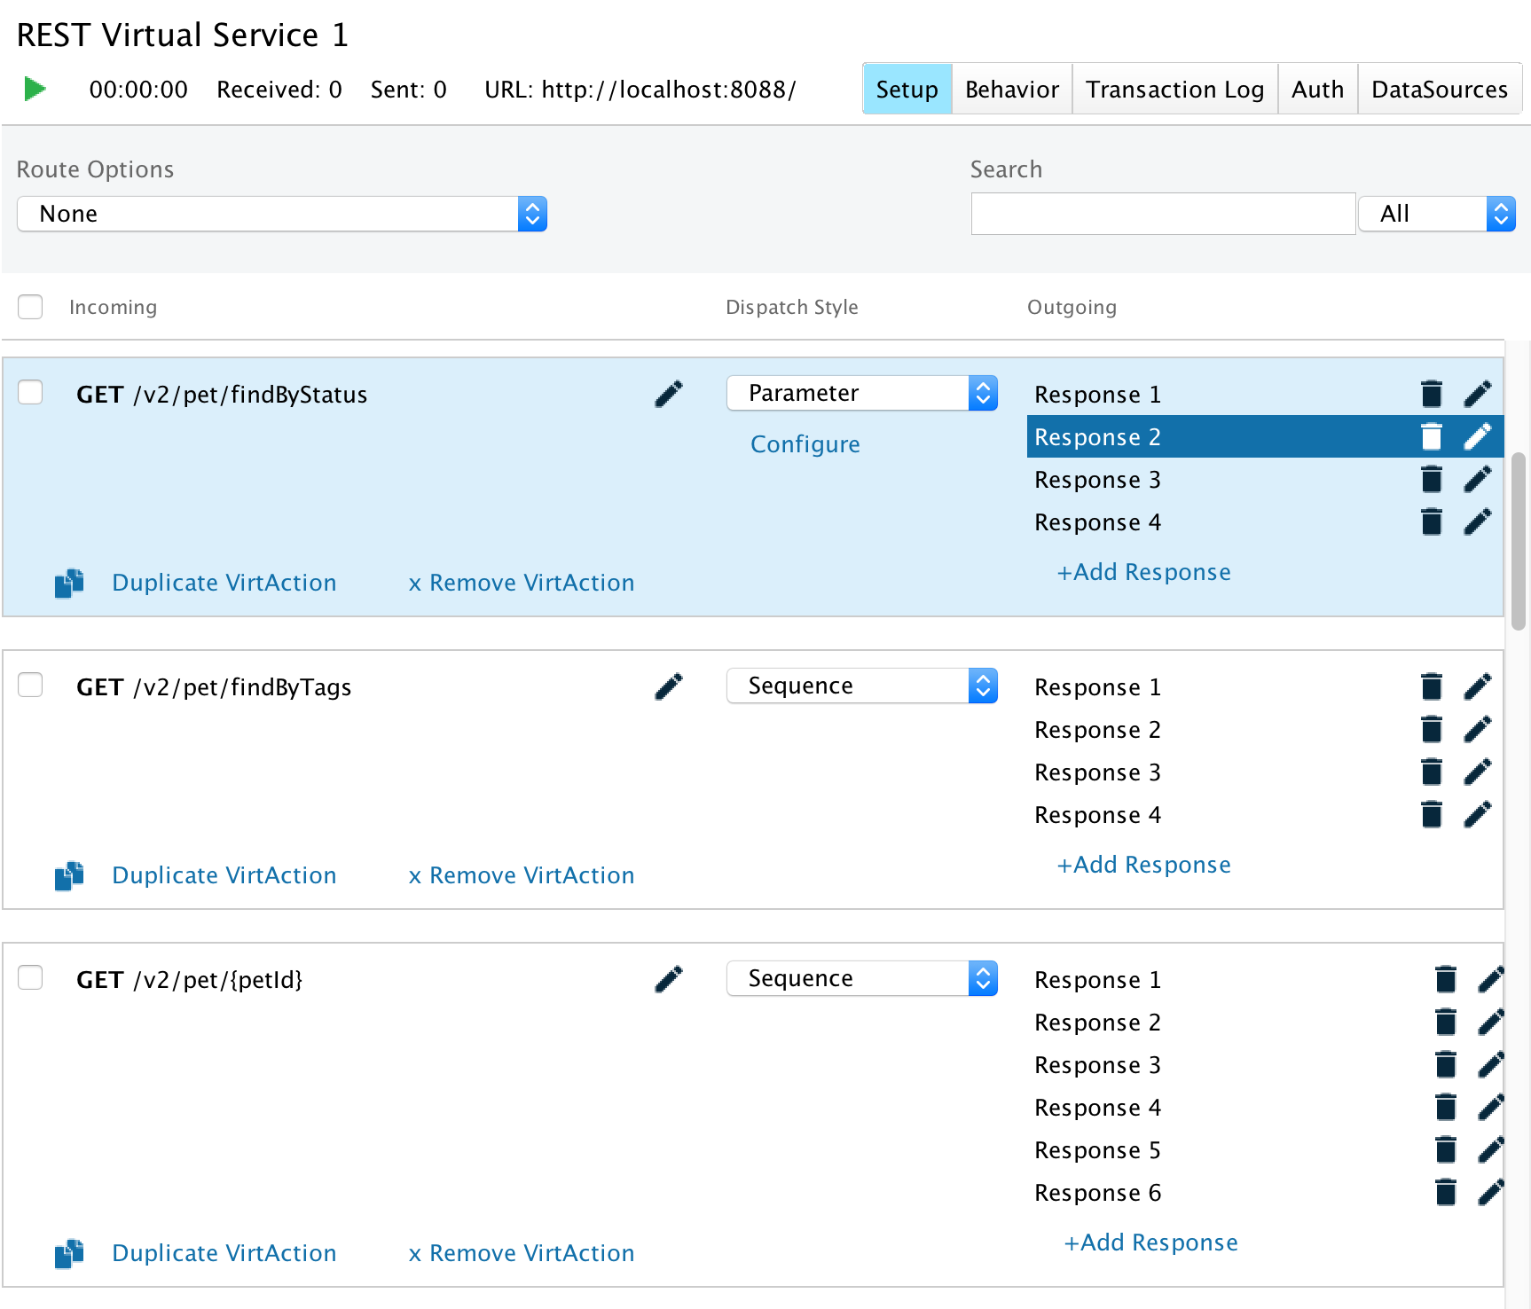Viewport: 1531px width, 1309px height.
Task: Click the Start/play arrow for the virtual service
Action: point(35,89)
